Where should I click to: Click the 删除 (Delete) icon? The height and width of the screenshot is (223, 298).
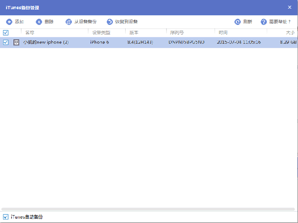[x=38, y=22]
